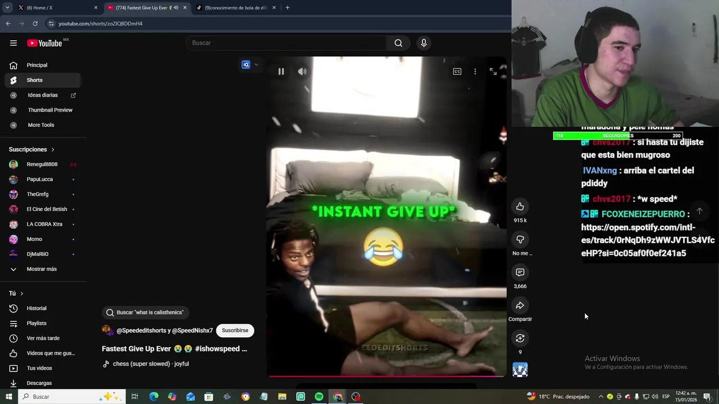Like the Short with thumbs up

point(520,206)
